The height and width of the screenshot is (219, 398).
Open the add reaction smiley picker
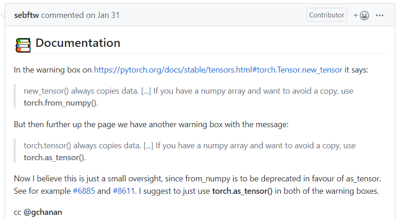coord(361,16)
